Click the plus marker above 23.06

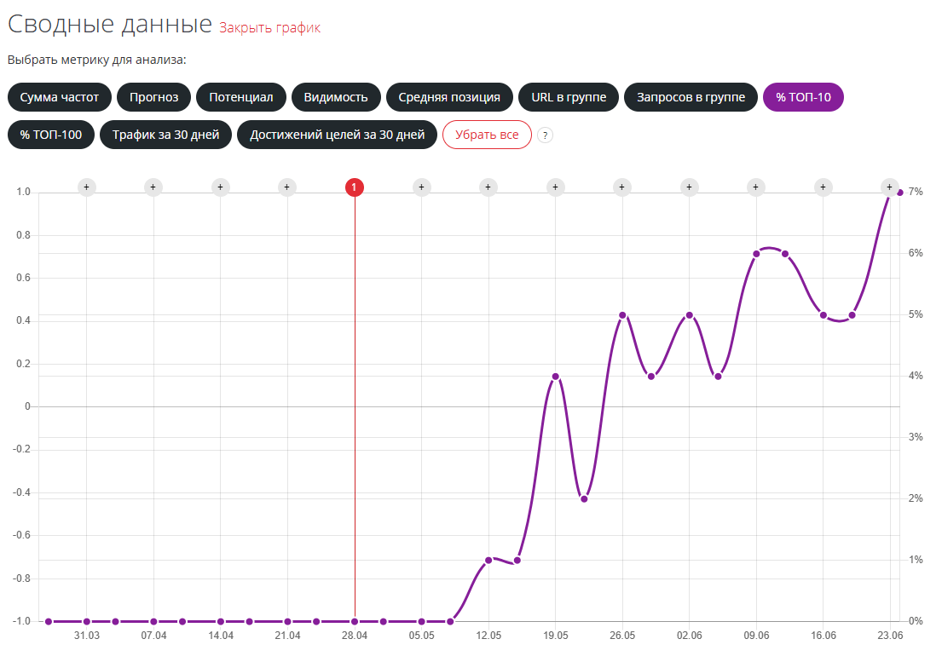[890, 187]
